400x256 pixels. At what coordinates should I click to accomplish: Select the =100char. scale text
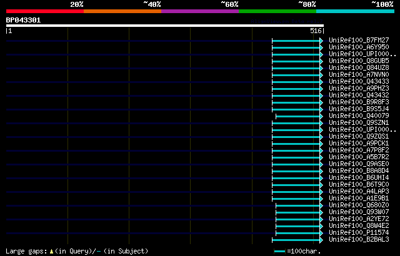[x=304, y=252]
